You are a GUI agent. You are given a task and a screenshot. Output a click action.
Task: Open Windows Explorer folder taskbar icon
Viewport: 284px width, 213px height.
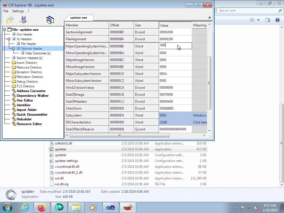76,207
